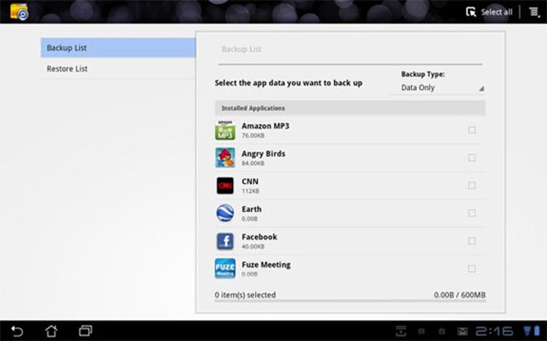The height and width of the screenshot is (341, 547).
Task: Tap the 112KB size under CNN
Action: 250,191
